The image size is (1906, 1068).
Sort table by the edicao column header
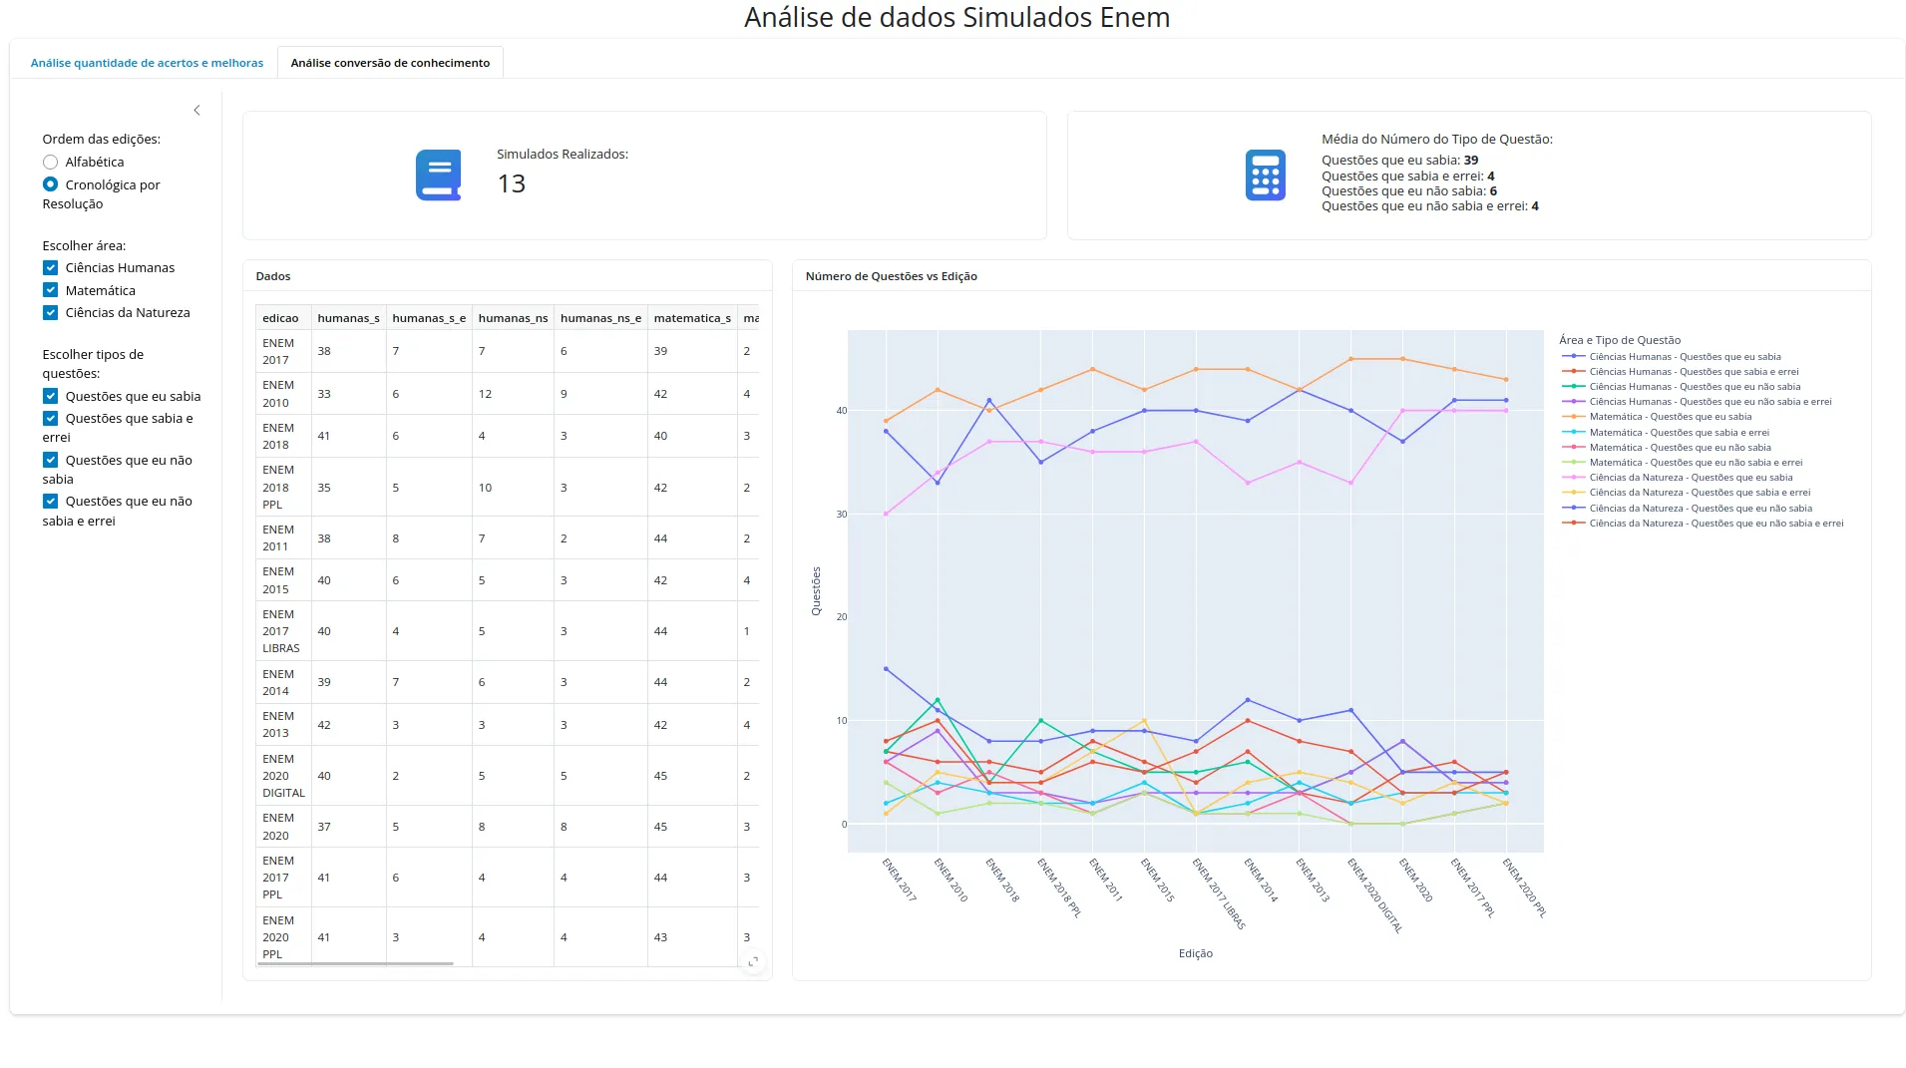(283, 318)
